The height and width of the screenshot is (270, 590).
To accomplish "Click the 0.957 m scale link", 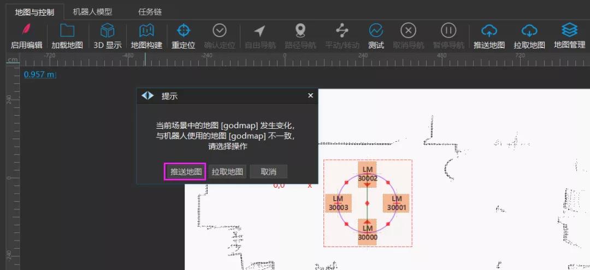I will (39, 74).
